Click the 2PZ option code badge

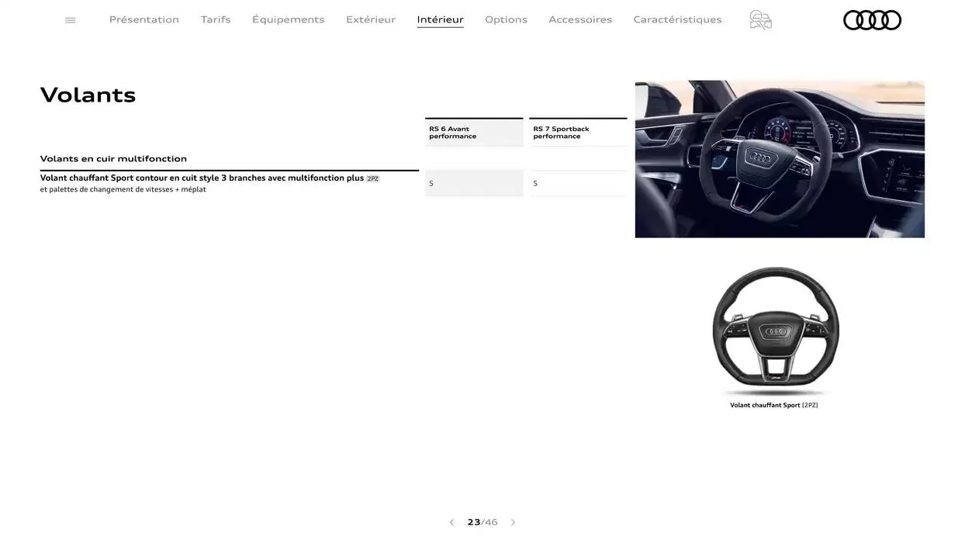point(371,177)
